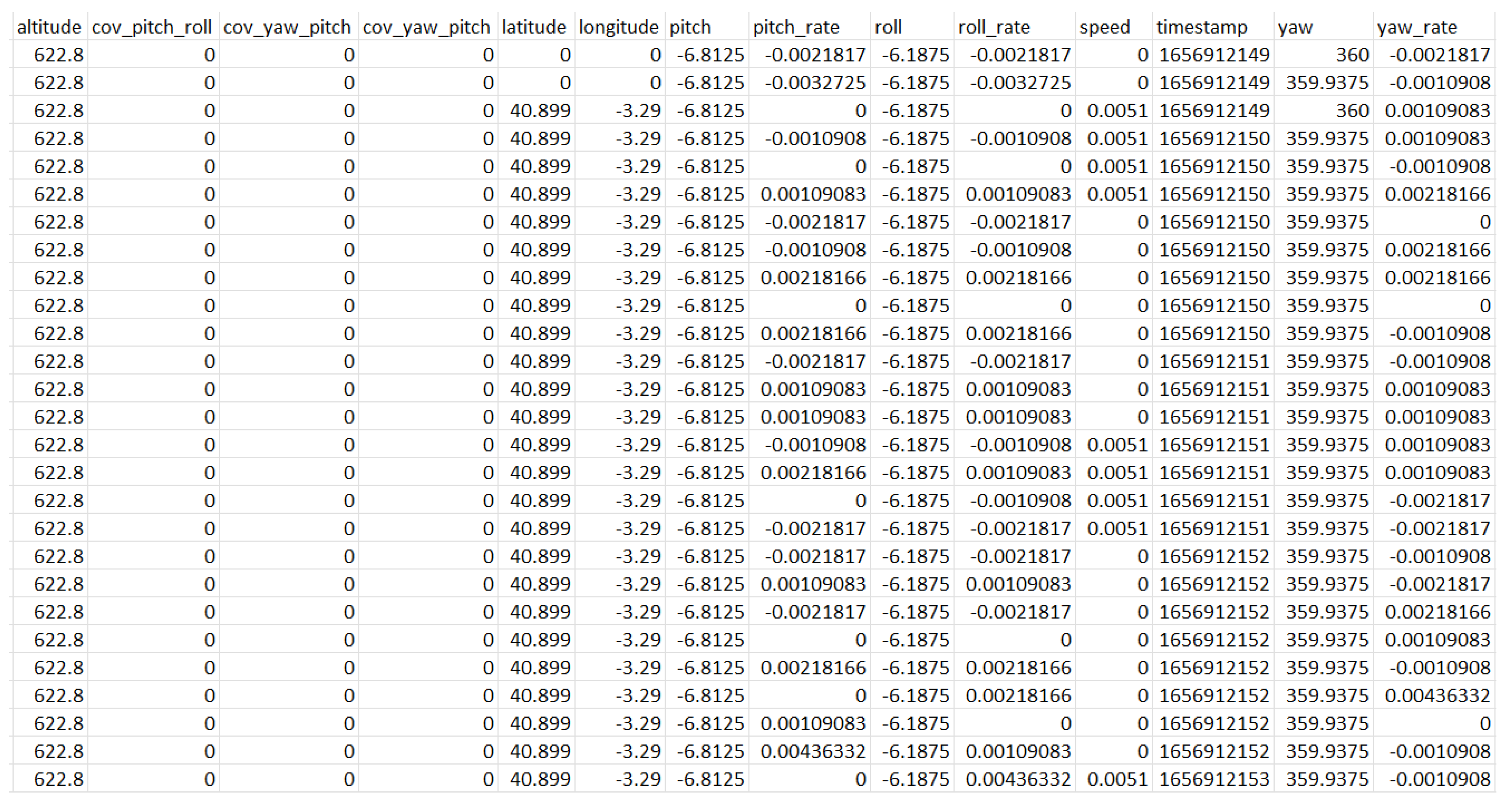Viewport: 1504px width, 802px height.
Task: Select the longitude header cell
Action: pyautogui.click(x=618, y=27)
